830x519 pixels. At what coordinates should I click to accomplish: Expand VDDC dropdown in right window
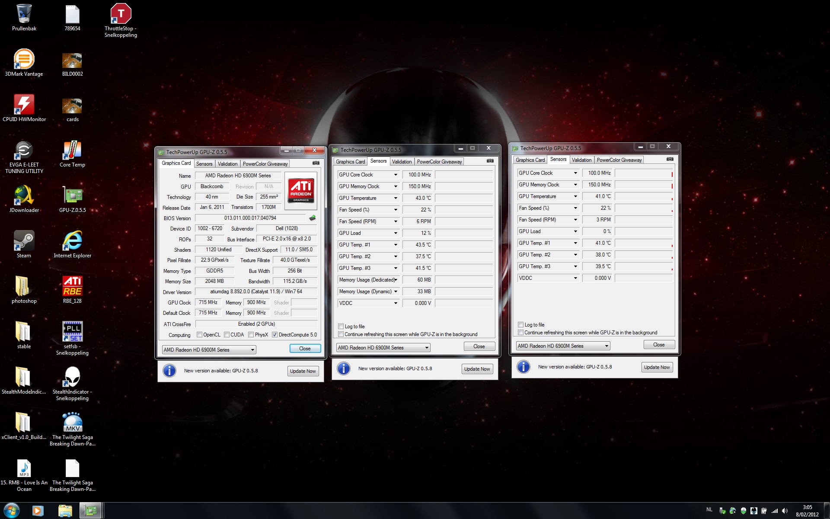click(575, 278)
